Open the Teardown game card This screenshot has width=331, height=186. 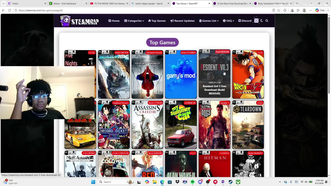[248, 125]
